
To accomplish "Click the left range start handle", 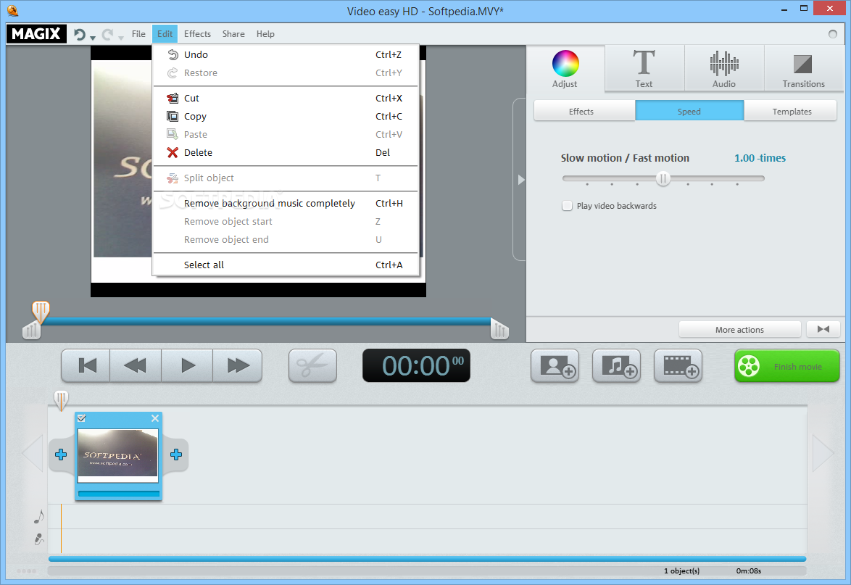I will pyautogui.click(x=31, y=330).
